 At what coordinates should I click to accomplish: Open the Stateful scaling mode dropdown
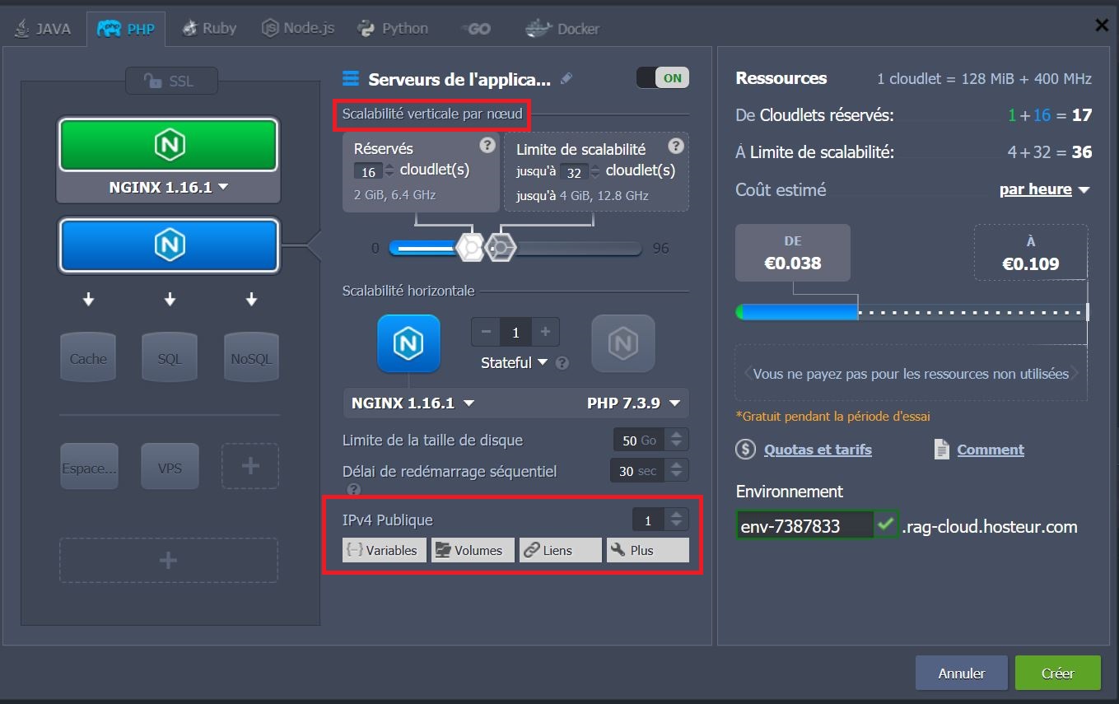point(515,362)
